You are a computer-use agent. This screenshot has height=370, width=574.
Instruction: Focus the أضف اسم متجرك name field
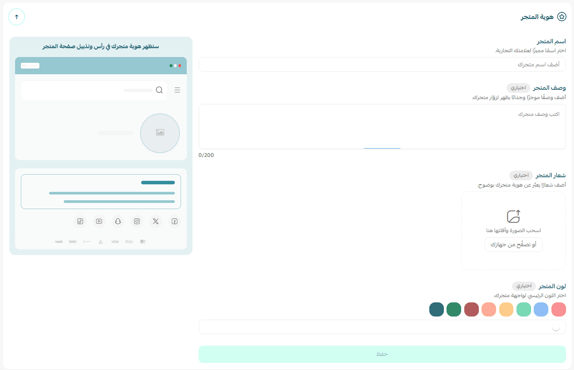382,65
